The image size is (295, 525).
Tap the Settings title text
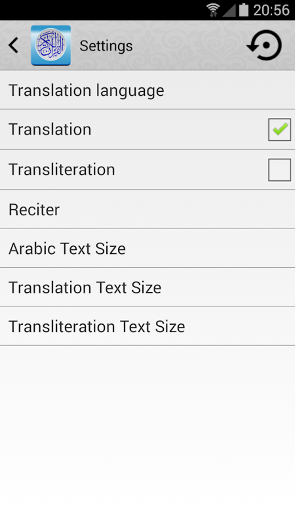[106, 46]
